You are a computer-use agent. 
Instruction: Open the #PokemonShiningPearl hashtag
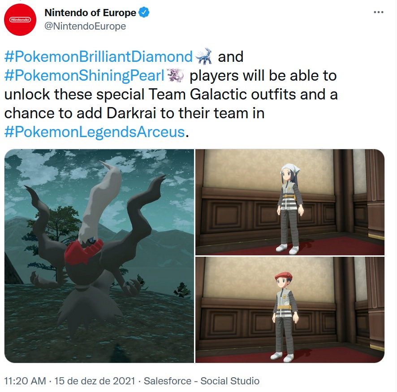point(84,75)
